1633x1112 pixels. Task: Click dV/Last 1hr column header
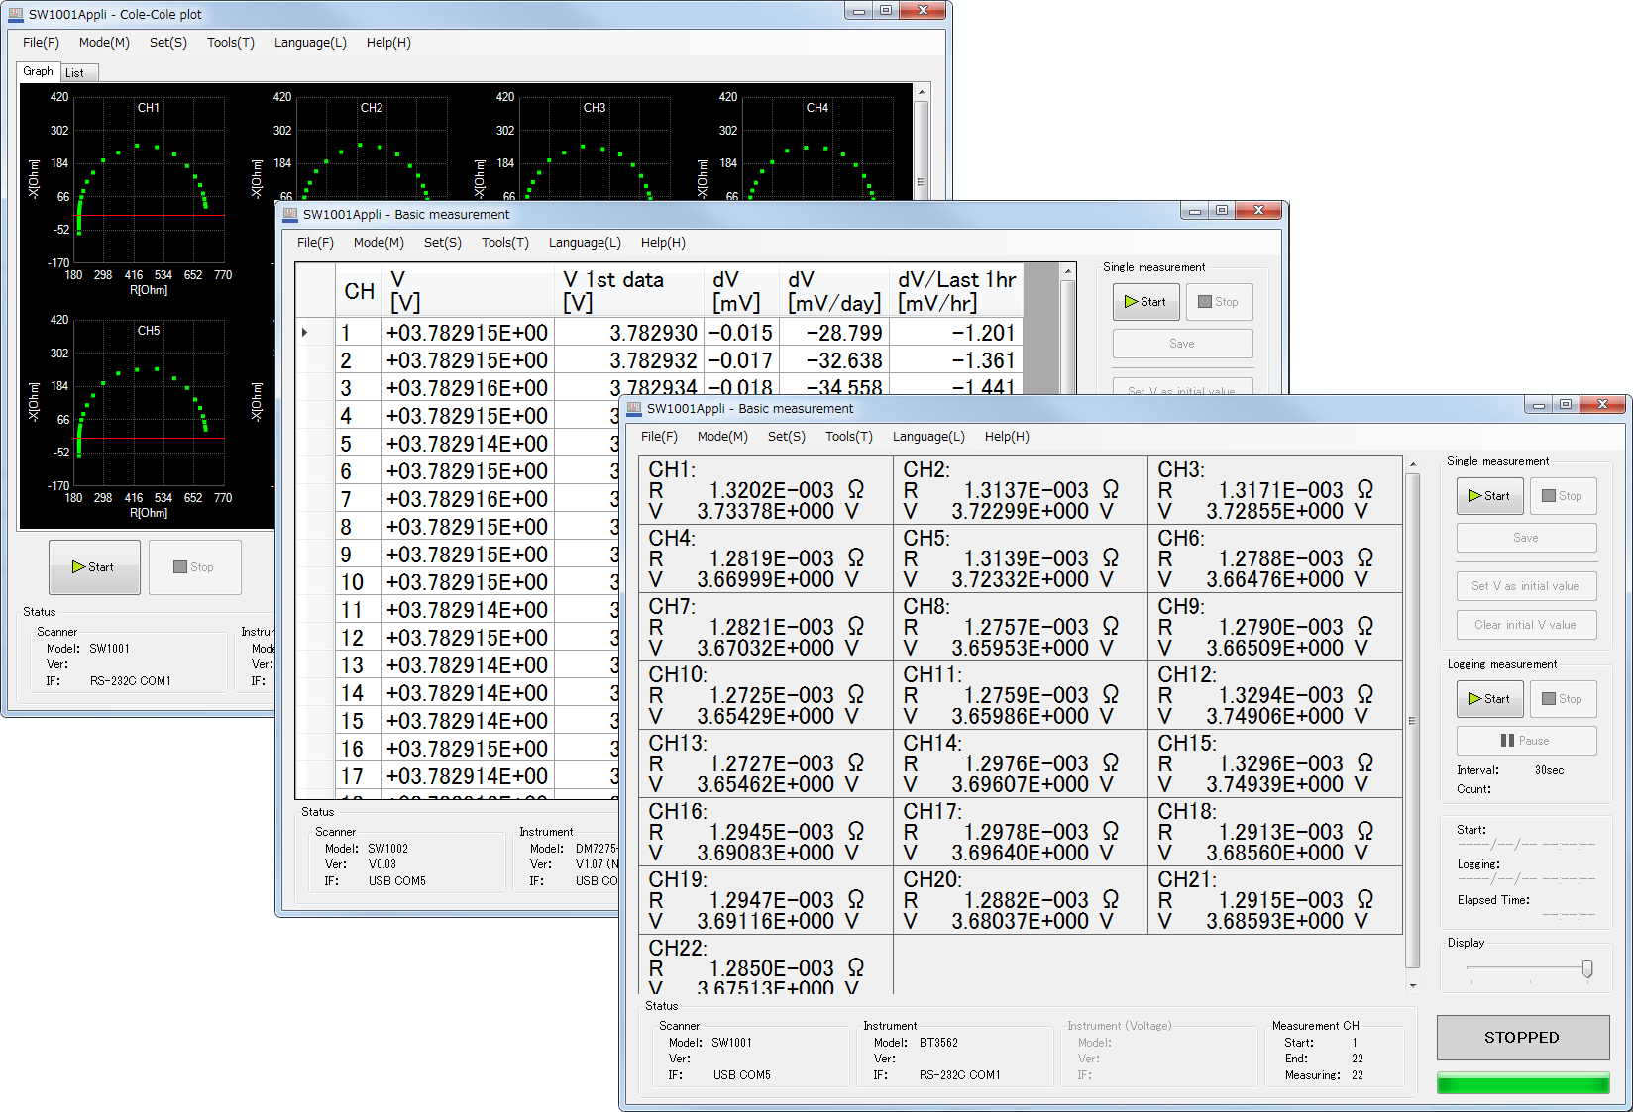point(956,291)
